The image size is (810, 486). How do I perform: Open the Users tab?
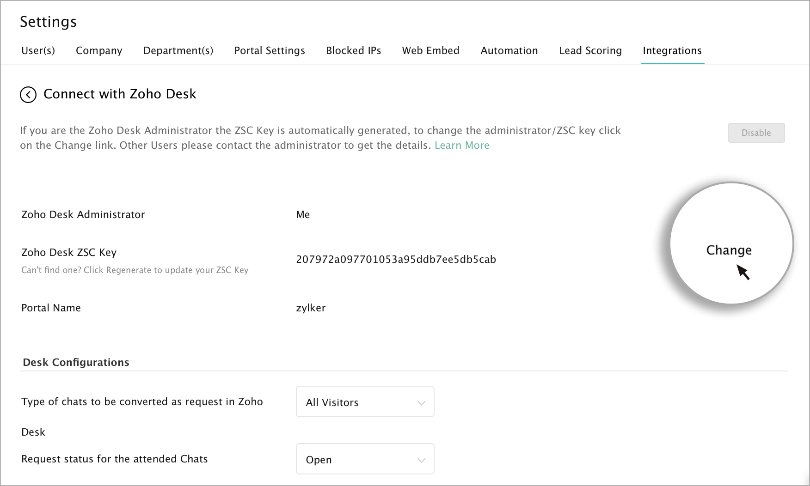pos(38,50)
